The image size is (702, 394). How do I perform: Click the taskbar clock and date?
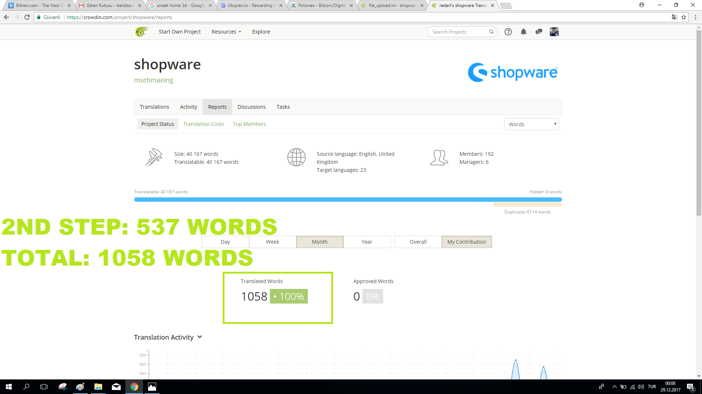670,387
